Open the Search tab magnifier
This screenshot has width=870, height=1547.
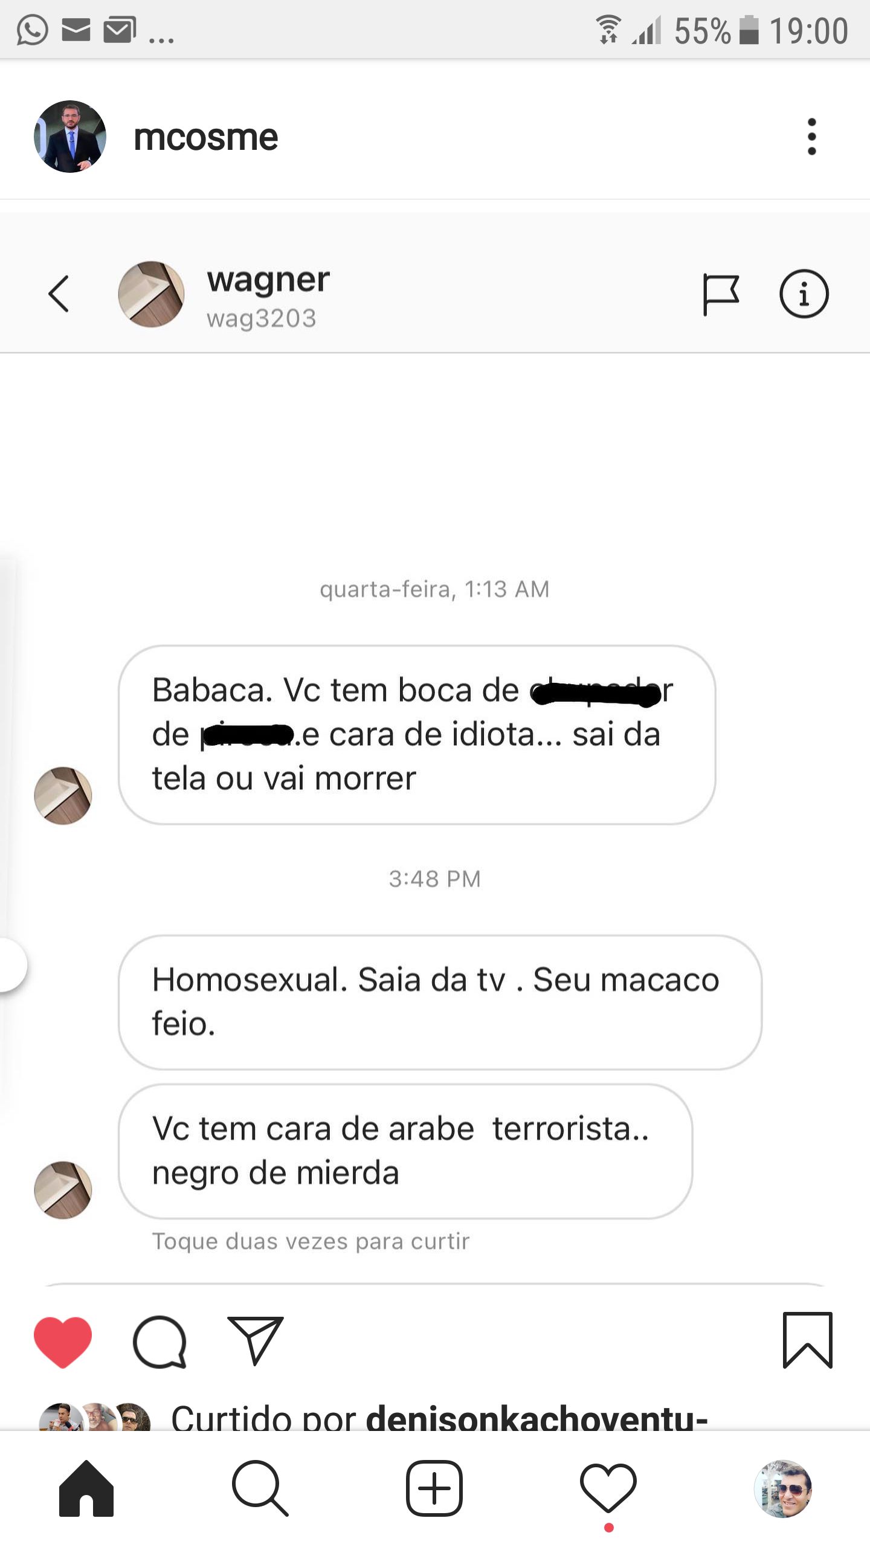pos(260,1488)
